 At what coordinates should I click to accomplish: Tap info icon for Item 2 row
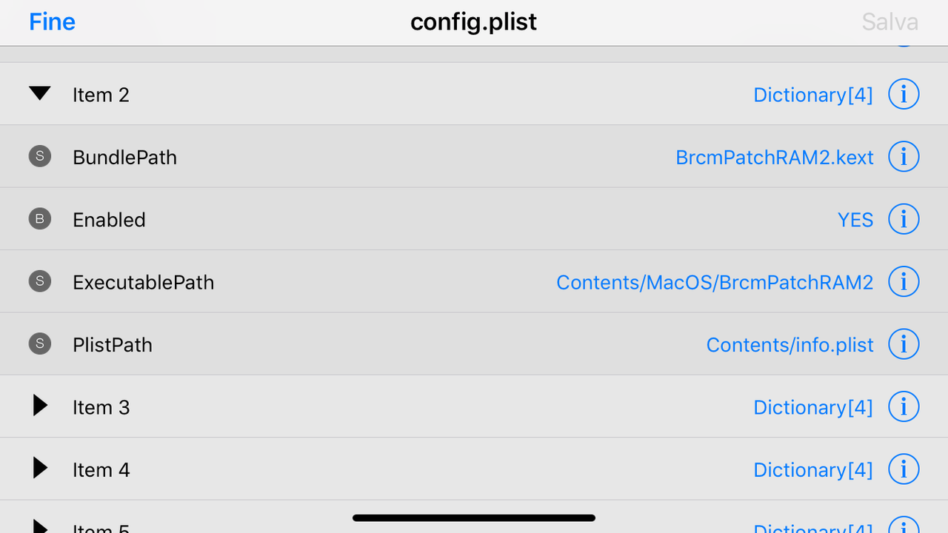903,94
